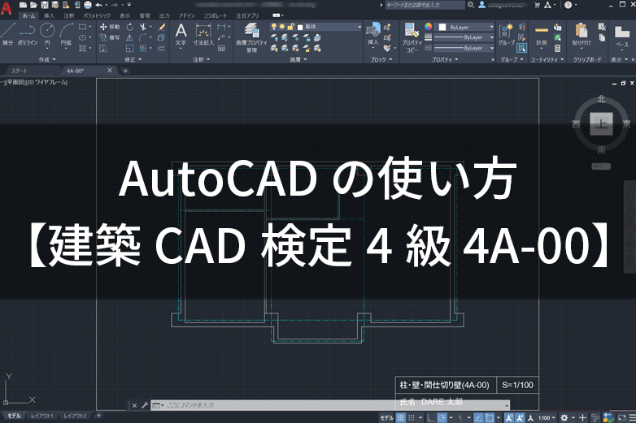Screen dimensions: 636x423
Task: Open Layer Properties Manager (画層プロパティ管理)
Action: [x=251, y=37]
